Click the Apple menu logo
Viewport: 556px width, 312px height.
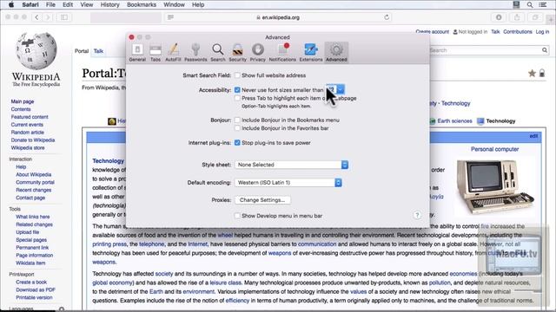click(11, 4)
